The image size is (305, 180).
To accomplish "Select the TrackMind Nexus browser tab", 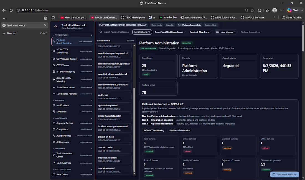I will 24,25.
